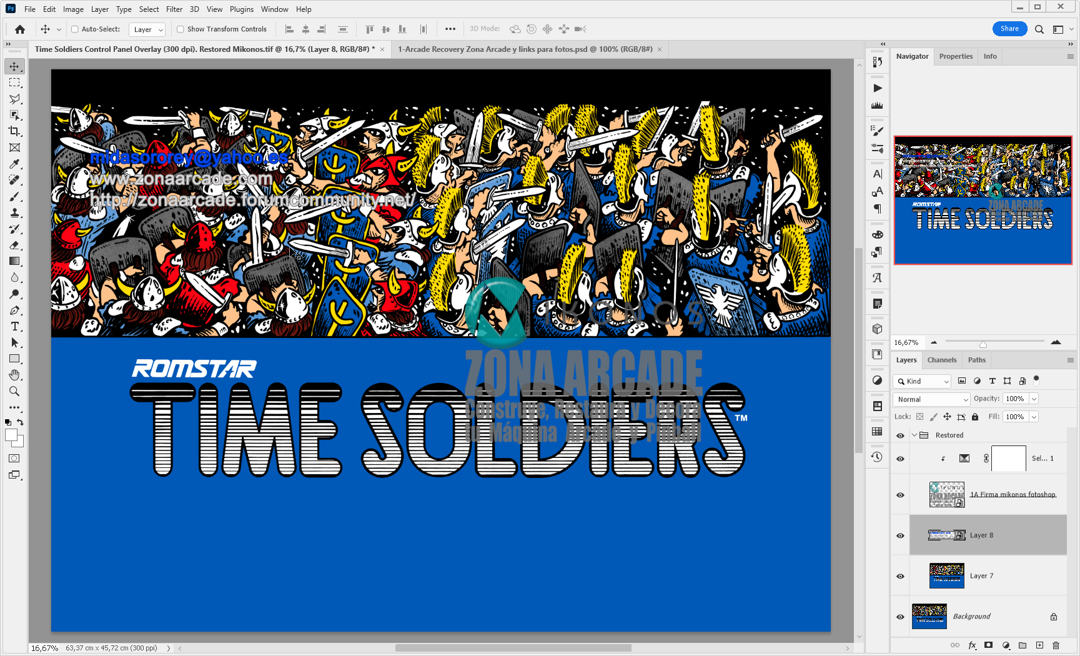
Task: Enable the Show Transform Controls checkbox
Action: tap(181, 29)
